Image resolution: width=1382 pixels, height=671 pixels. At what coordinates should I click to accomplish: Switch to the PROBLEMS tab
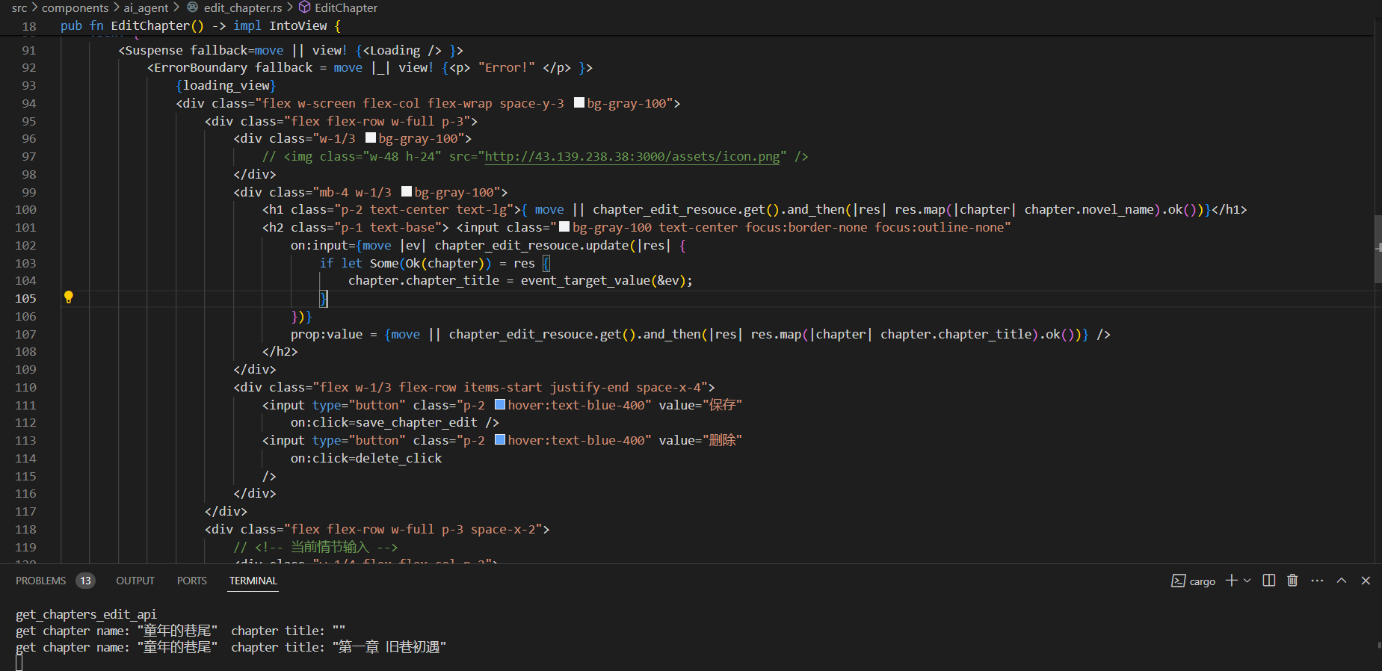pos(41,581)
